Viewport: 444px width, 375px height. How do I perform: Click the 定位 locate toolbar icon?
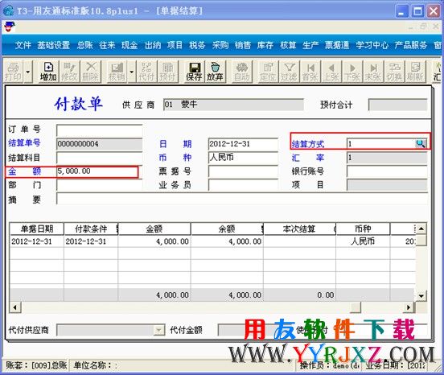pos(268,72)
